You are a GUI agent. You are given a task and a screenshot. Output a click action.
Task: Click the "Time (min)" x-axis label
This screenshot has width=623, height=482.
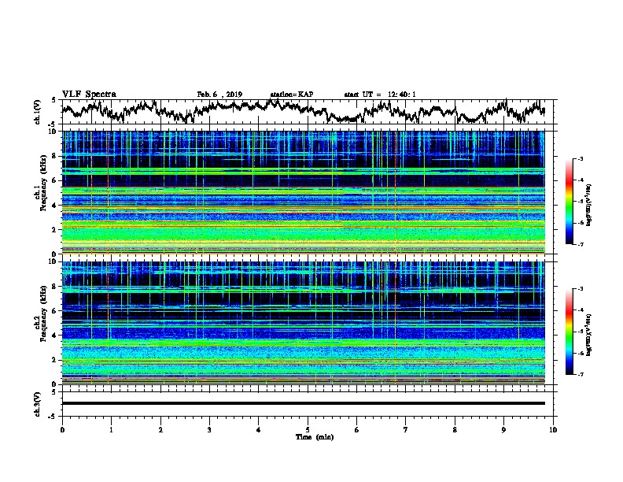point(315,437)
